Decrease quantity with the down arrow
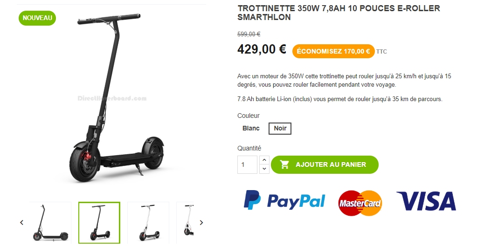 pos(264,169)
